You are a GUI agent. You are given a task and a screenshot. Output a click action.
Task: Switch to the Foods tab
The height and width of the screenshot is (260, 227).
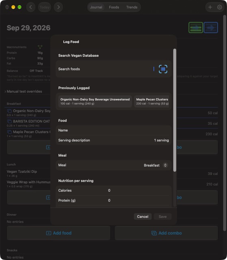(114, 7)
